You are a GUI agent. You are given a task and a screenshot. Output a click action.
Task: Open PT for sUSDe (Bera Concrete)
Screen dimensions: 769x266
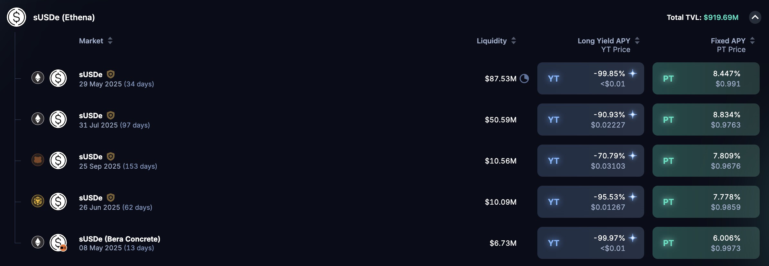pos(706,243)
